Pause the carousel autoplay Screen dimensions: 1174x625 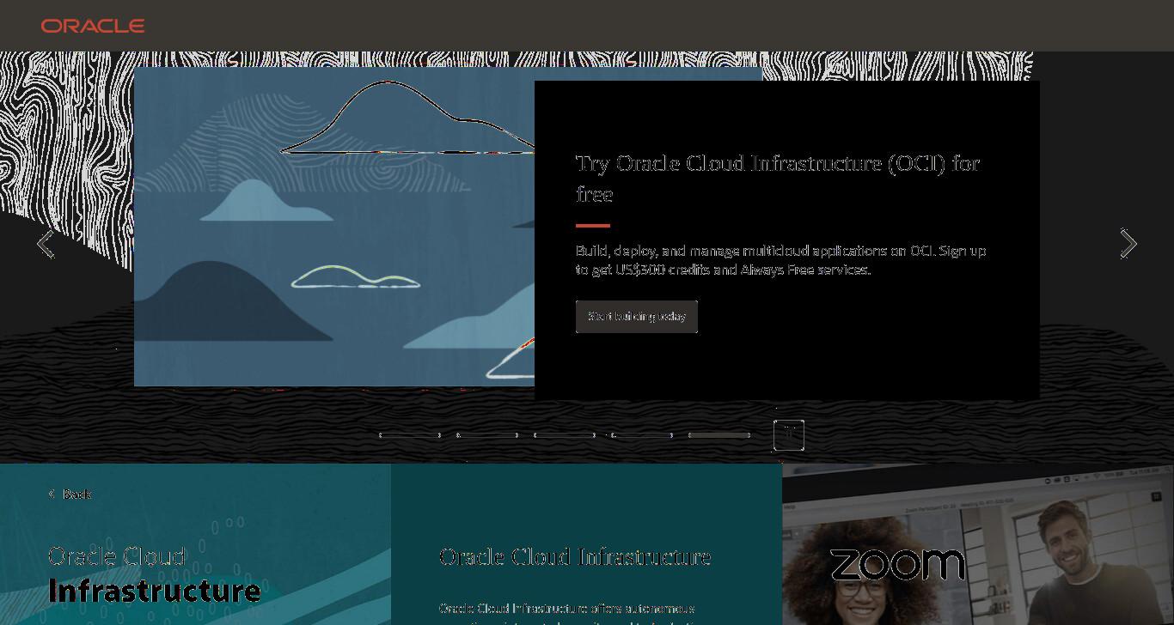tap(789, 435)
